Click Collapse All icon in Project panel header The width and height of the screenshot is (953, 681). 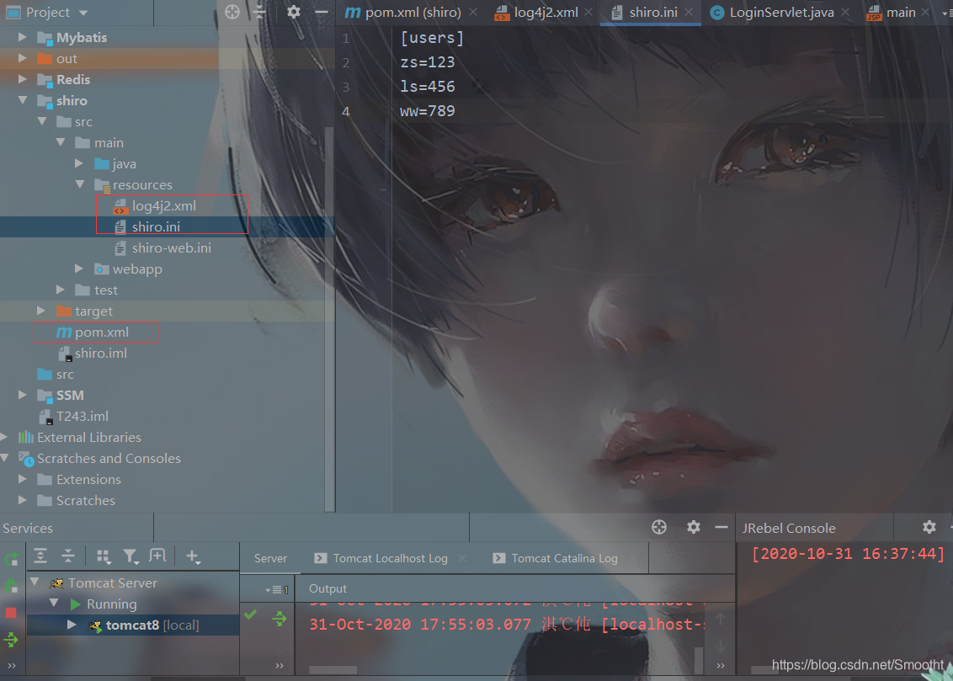tap(260, 12)
